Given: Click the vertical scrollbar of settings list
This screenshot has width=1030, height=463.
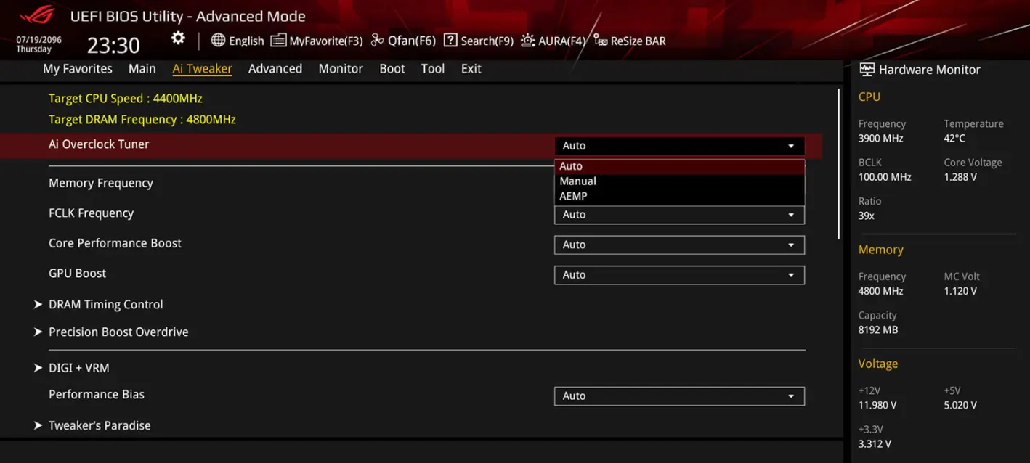Looking at the screenshot, I should click(x=839, y=163).
